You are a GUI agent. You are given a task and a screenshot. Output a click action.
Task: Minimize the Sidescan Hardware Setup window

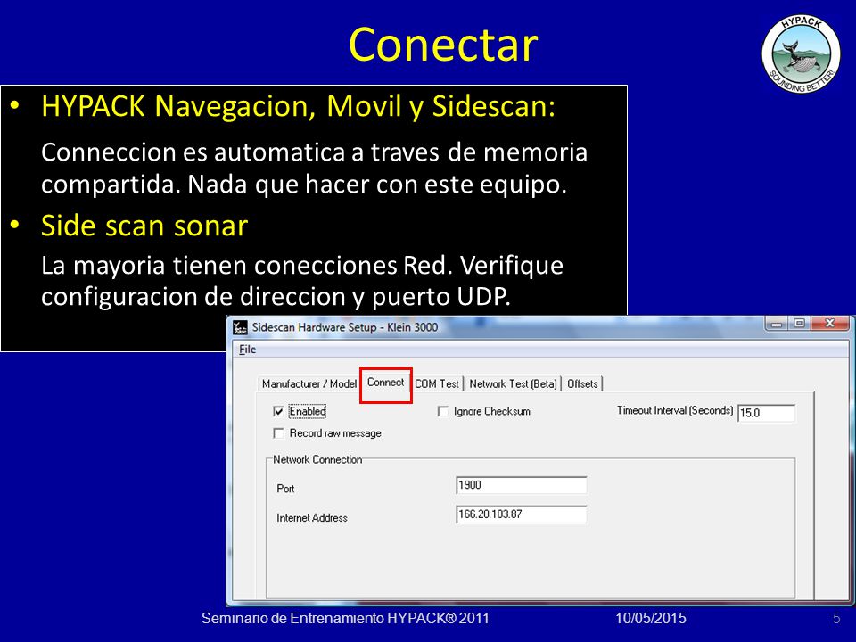click(x=777, y=324)
